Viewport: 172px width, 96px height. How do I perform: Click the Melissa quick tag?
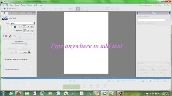(x=142, y=69)
